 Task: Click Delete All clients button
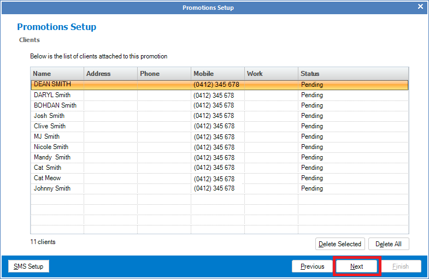pos(388,244)
